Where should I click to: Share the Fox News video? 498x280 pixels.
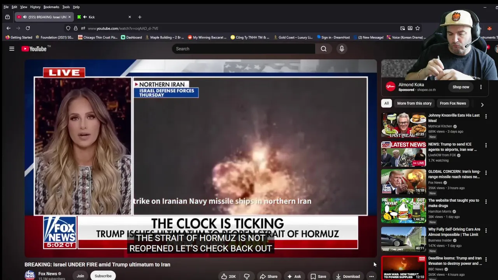[268, 276]
